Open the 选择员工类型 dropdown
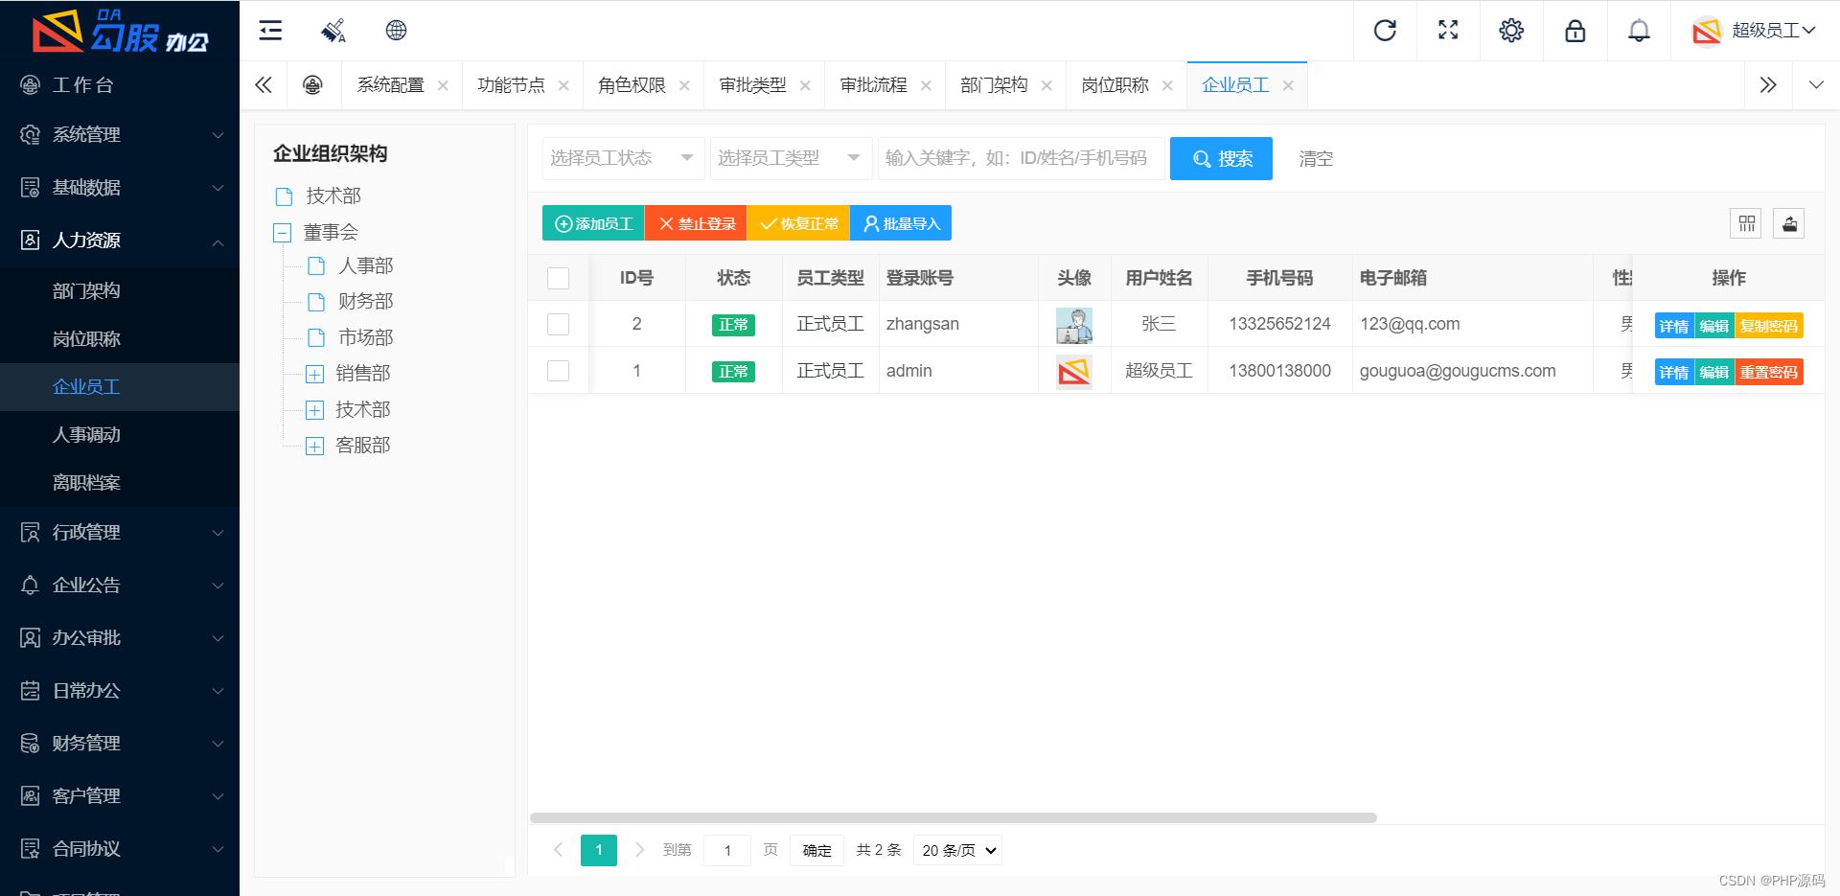This screenshot has width=1840, height=896. [x=792, y=158]
